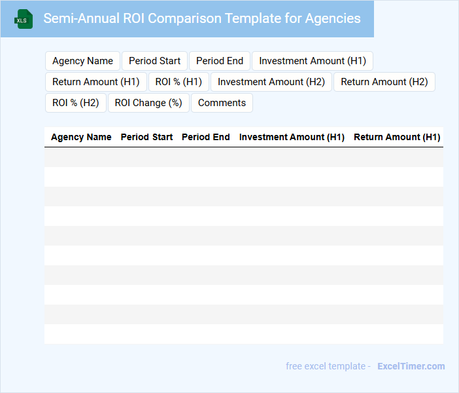
Task: Click the Period Start column header
Action: pyautogui.click(x=146, y=138)
